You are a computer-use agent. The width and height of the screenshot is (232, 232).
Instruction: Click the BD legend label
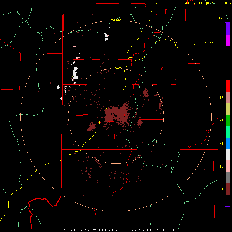221,109
